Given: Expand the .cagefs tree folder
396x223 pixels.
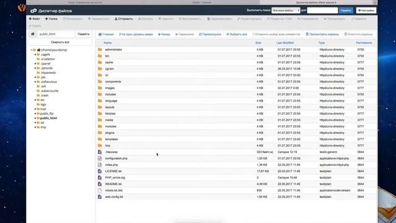Looking at the screenshot, I should click(35, 55).
